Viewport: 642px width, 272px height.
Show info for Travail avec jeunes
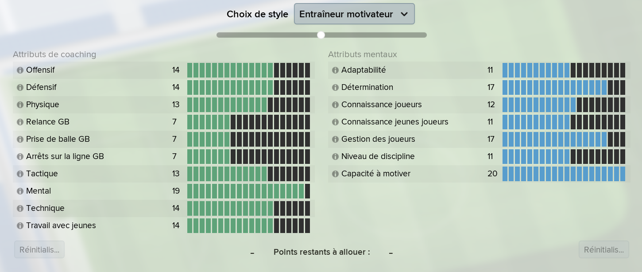(x=20, y=225)
